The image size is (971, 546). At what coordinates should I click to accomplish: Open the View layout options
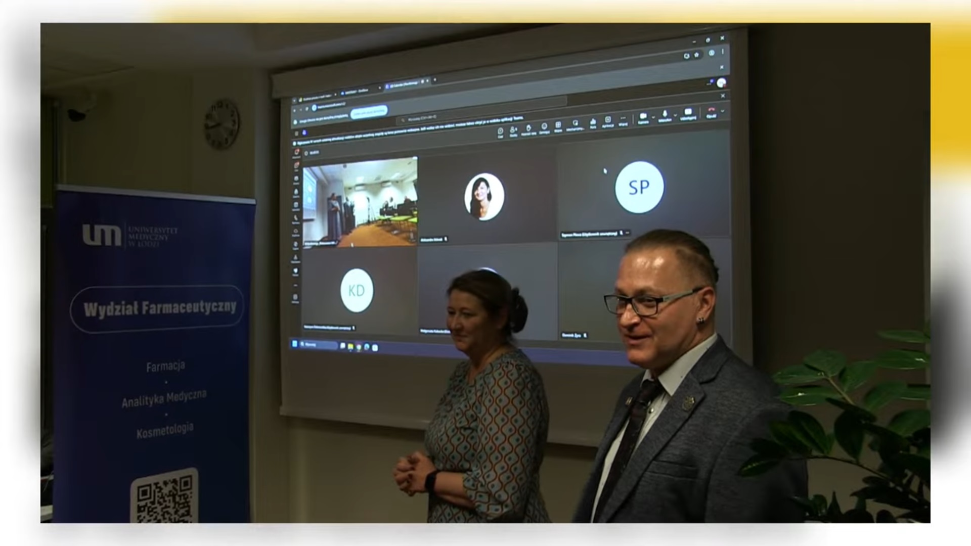[x=558, y=125]
